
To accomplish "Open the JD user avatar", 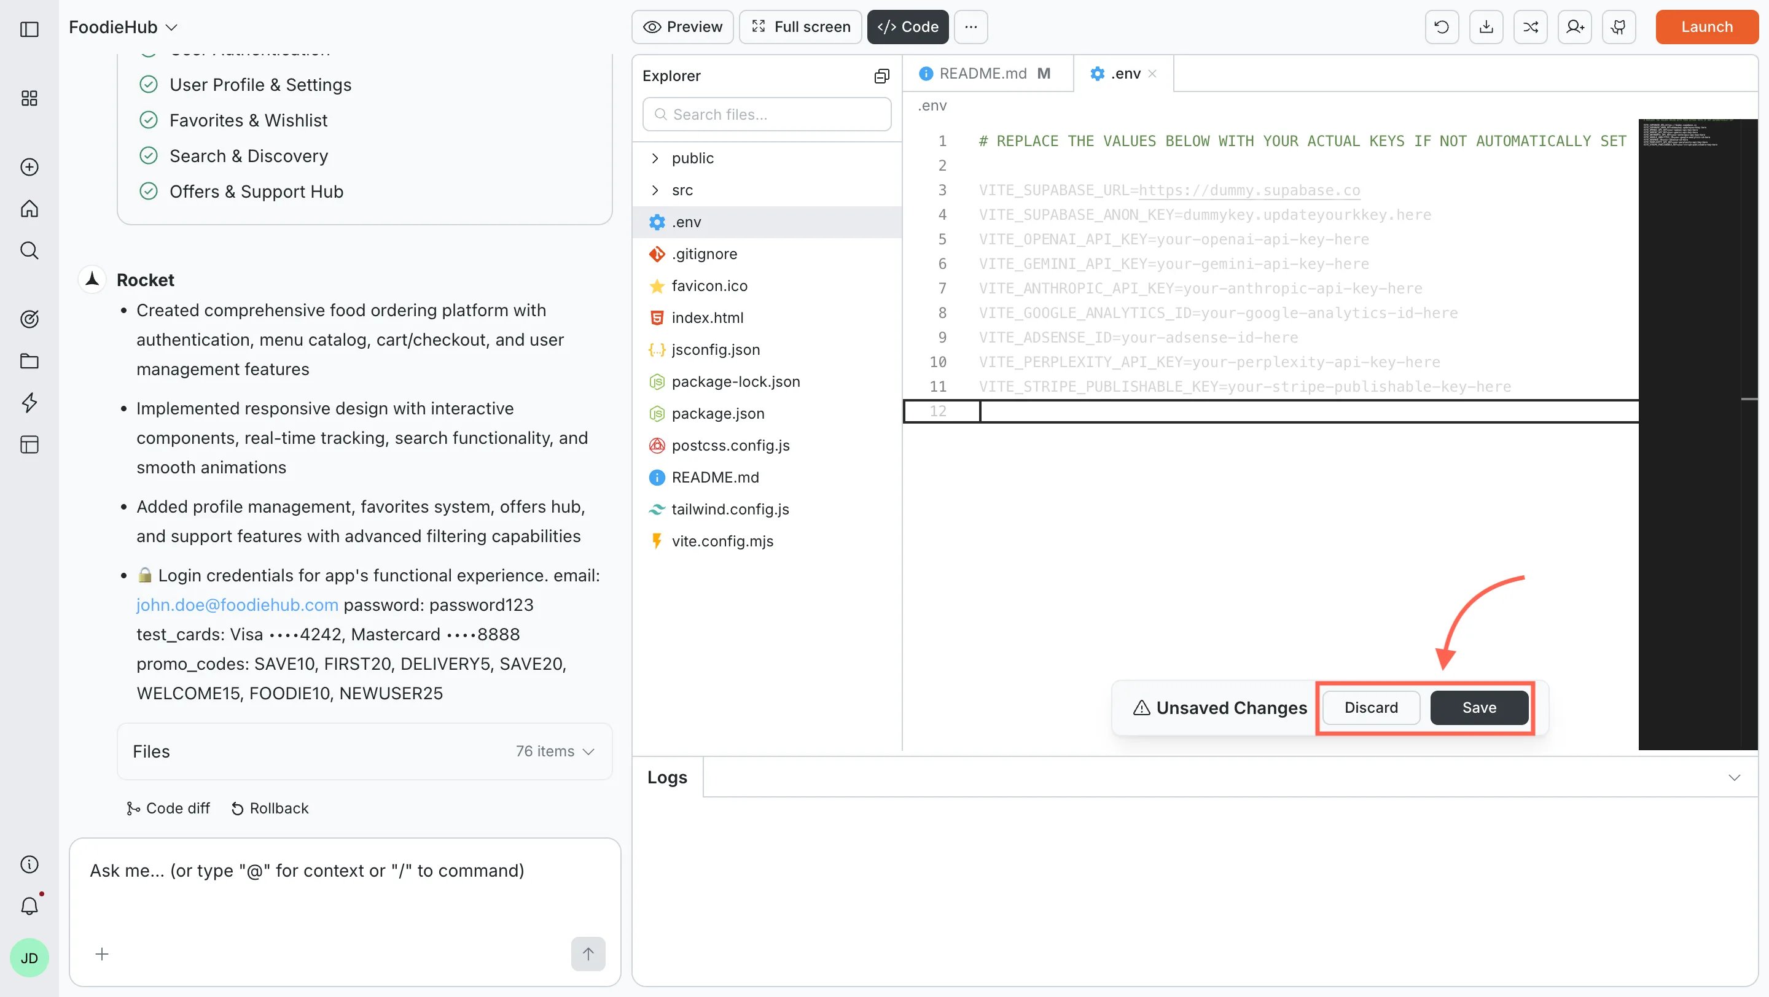I will pyautogui.click(x=29, y=958).
